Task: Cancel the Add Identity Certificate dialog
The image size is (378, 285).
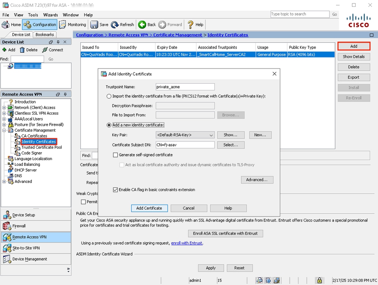Action: click(x=189, y=208)
